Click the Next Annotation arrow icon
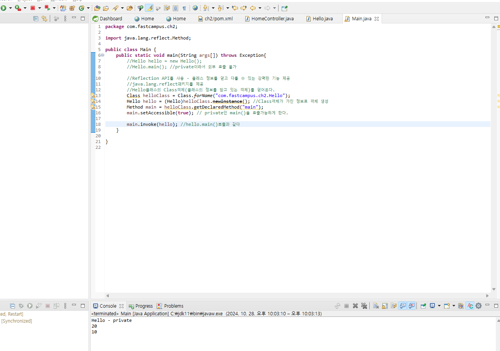500x351 pixels. click(206, 8)
